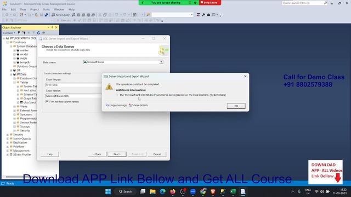Expand the DT database node
Viewport: 351px width, 197px height.
11,71
